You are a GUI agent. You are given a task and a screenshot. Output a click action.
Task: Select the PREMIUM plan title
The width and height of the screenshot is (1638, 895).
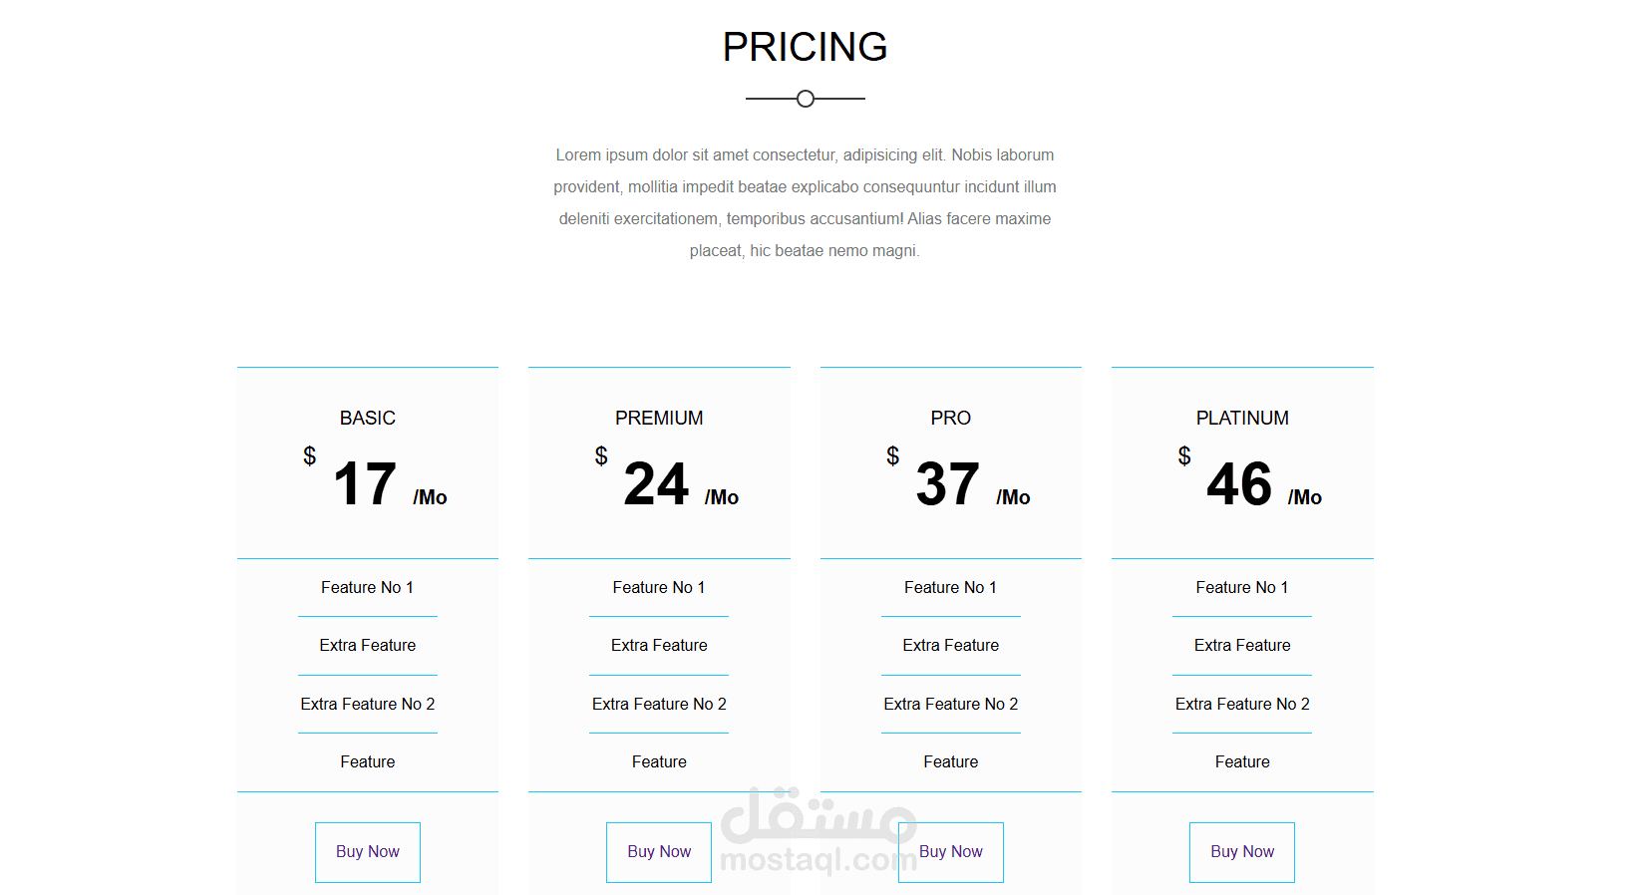click(x=659, y=418)
